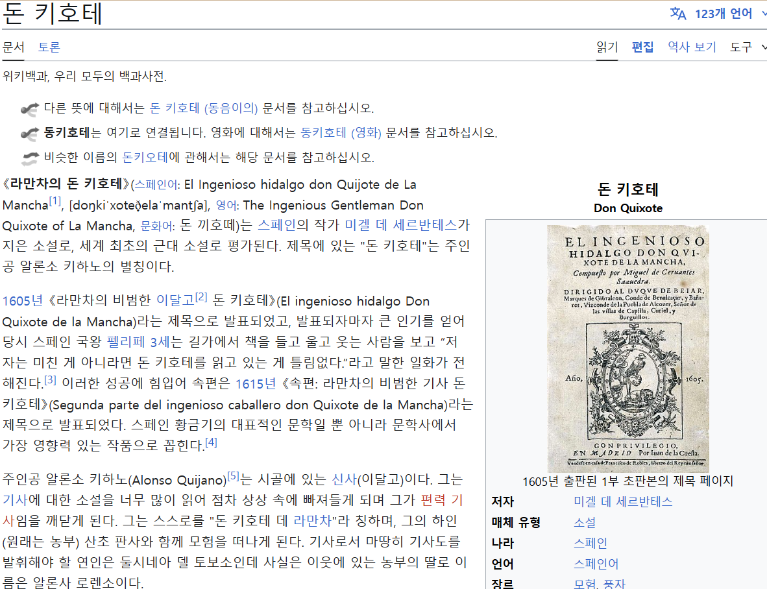The width and height of the screenshot is (767, 589).
Task: Follow the 돈키오테 link
Action: point(145,157)
